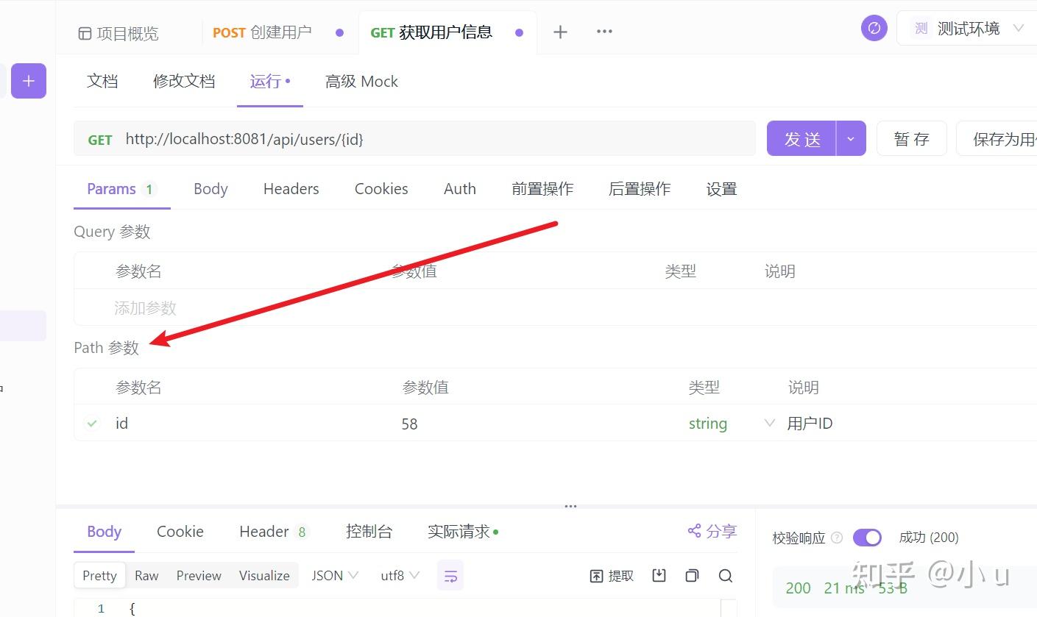Enable the Pretty view option
Viewport: 1037px width, 617px height.
tap(99, 575)
